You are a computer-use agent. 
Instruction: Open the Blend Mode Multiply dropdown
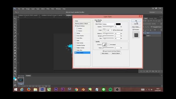[x=109, y=24]
